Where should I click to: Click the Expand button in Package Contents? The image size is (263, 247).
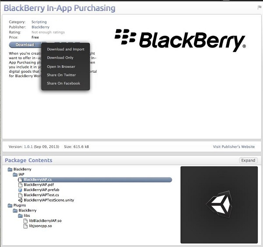coord(248,160)
